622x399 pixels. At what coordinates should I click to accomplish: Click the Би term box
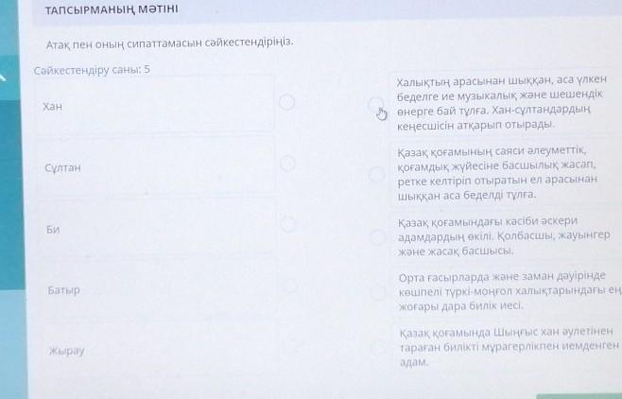click(156, 227)
